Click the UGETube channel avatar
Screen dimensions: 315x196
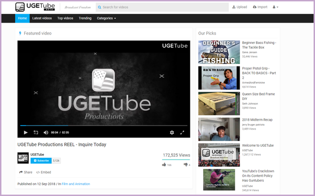click(23, 158)
